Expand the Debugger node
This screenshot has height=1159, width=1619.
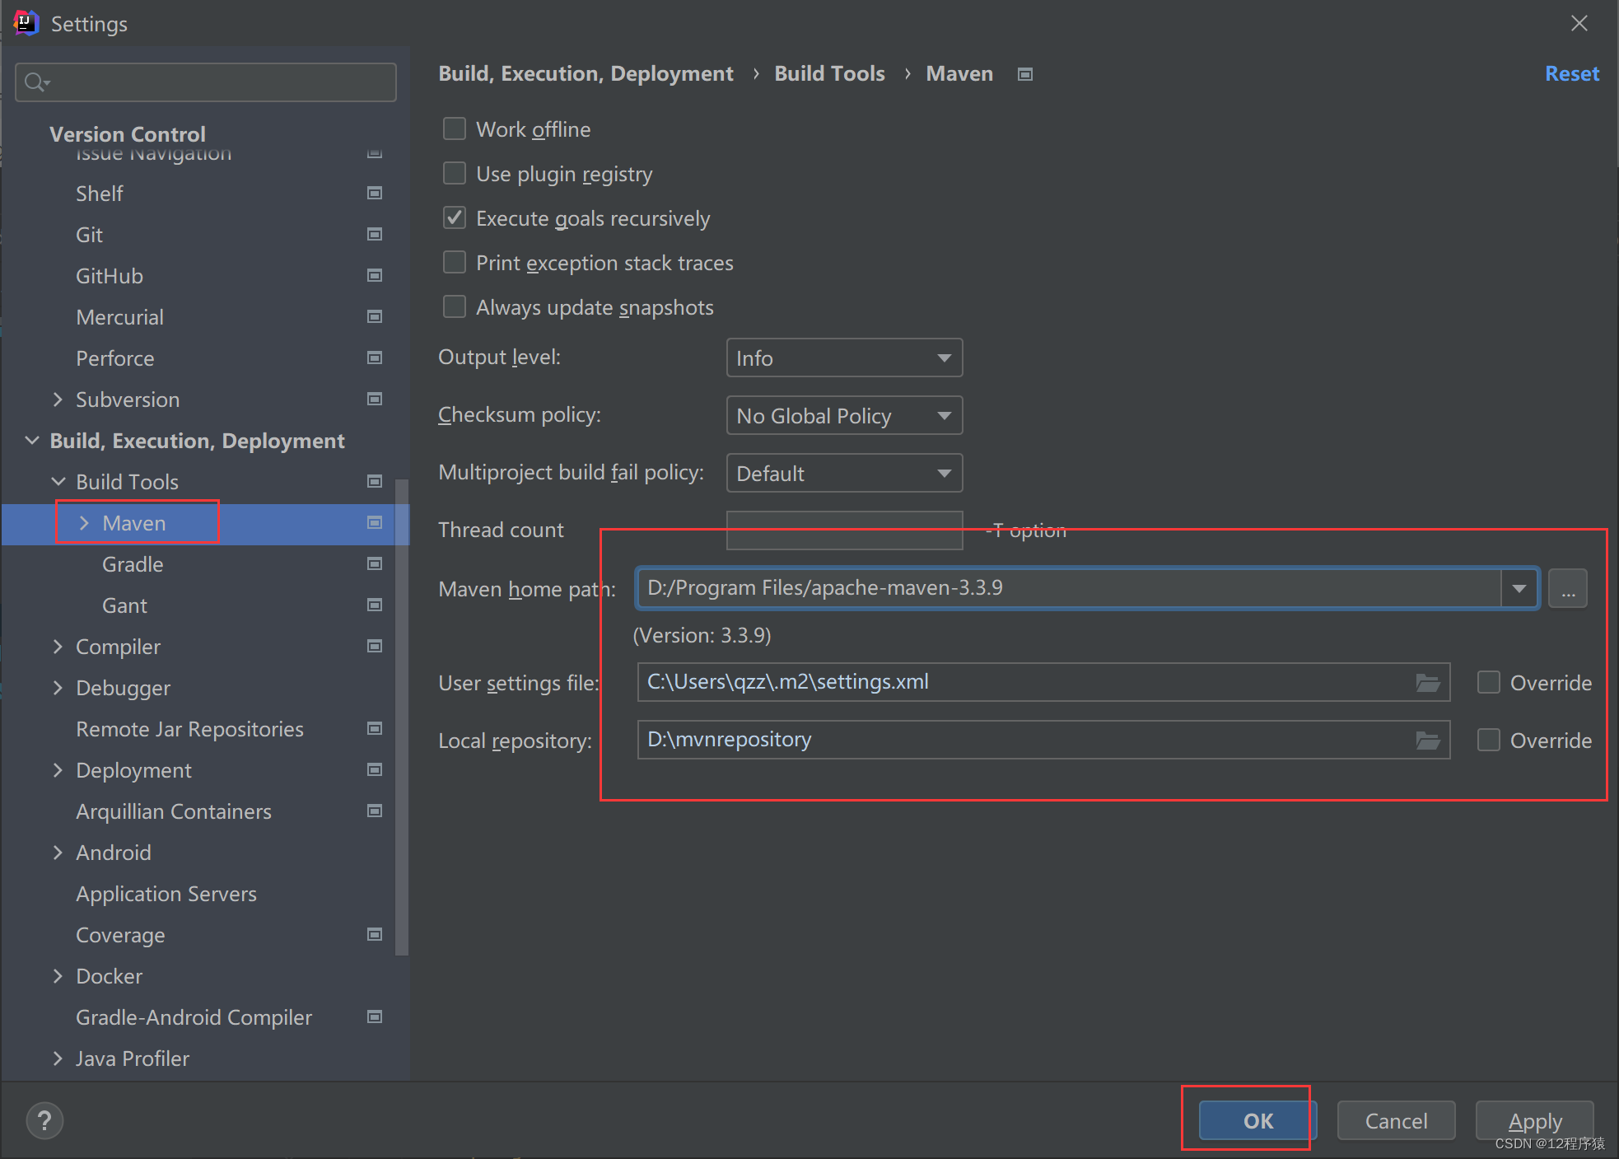tap(58, 688)
